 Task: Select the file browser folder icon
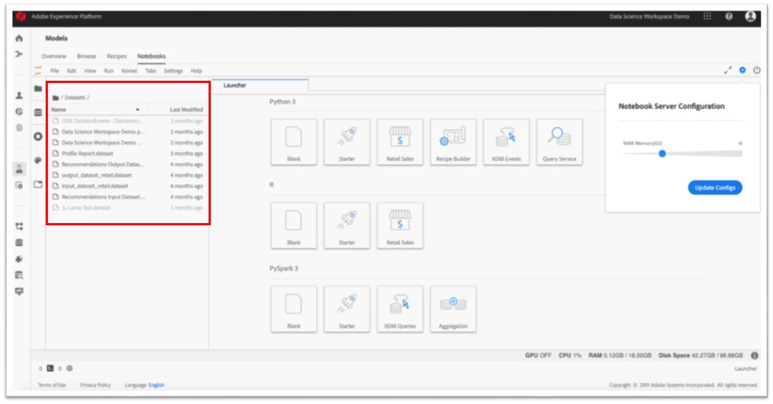(x=38, y=89)
